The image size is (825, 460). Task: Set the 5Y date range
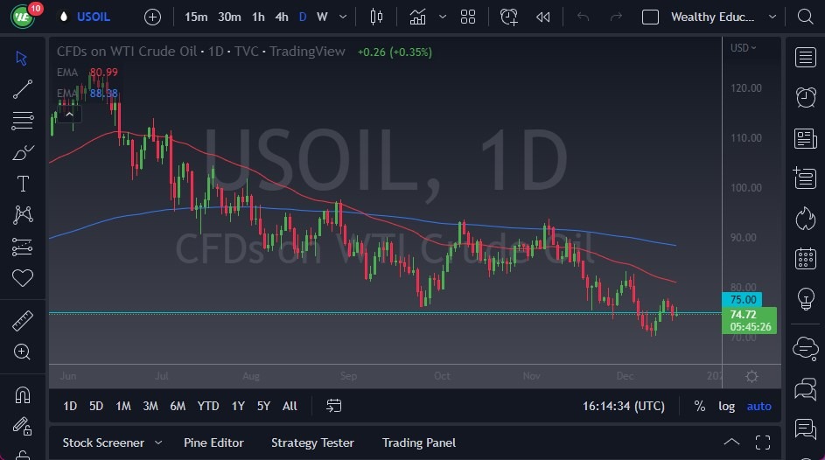pos(263,406)
